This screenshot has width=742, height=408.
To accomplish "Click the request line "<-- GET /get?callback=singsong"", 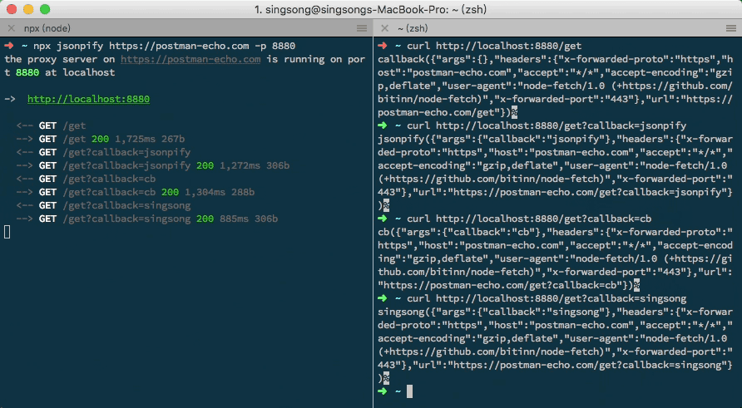I will coord(104,205).
